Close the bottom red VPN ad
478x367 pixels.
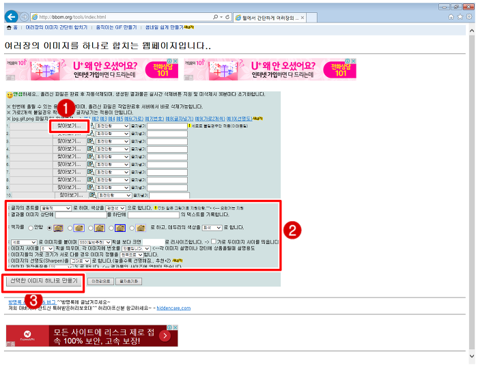[175, 327]
